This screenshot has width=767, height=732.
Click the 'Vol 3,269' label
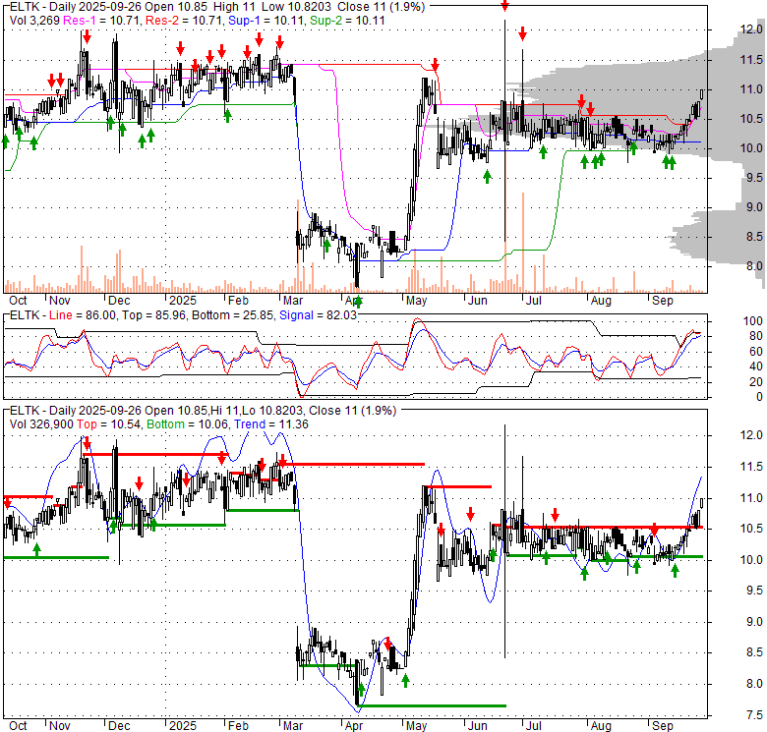[34, 21]
